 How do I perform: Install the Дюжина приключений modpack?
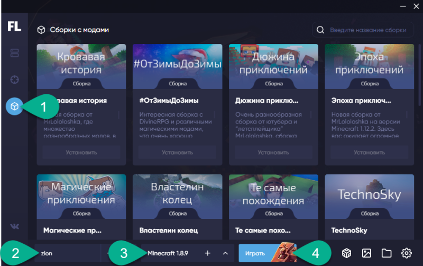click(x=273, y=153)
